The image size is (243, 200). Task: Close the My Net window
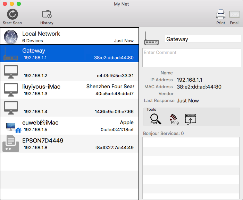coord(5,4)
